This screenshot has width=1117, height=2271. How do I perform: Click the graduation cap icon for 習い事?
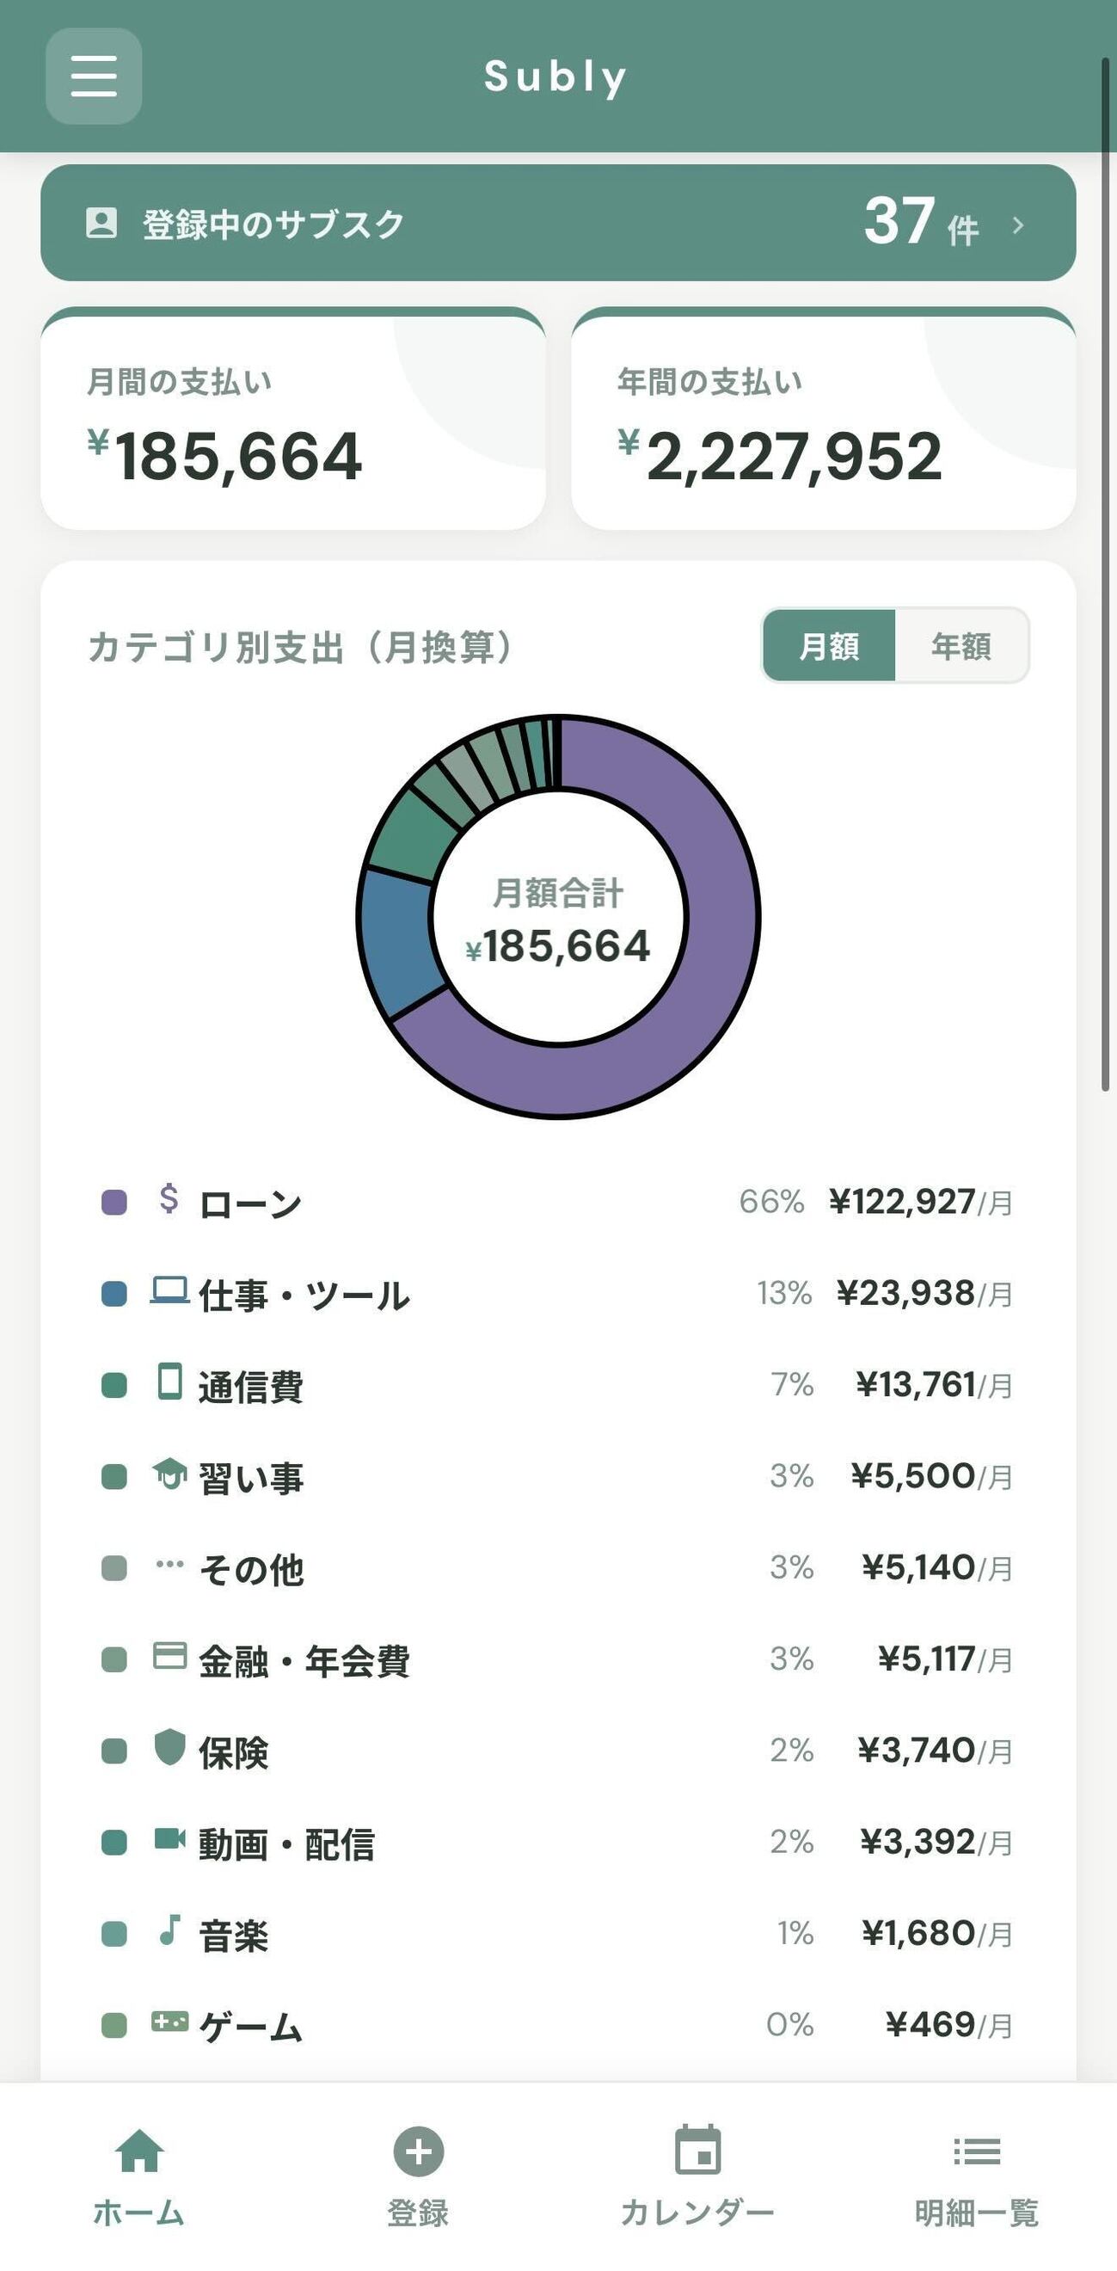[x=169, y=1474]
